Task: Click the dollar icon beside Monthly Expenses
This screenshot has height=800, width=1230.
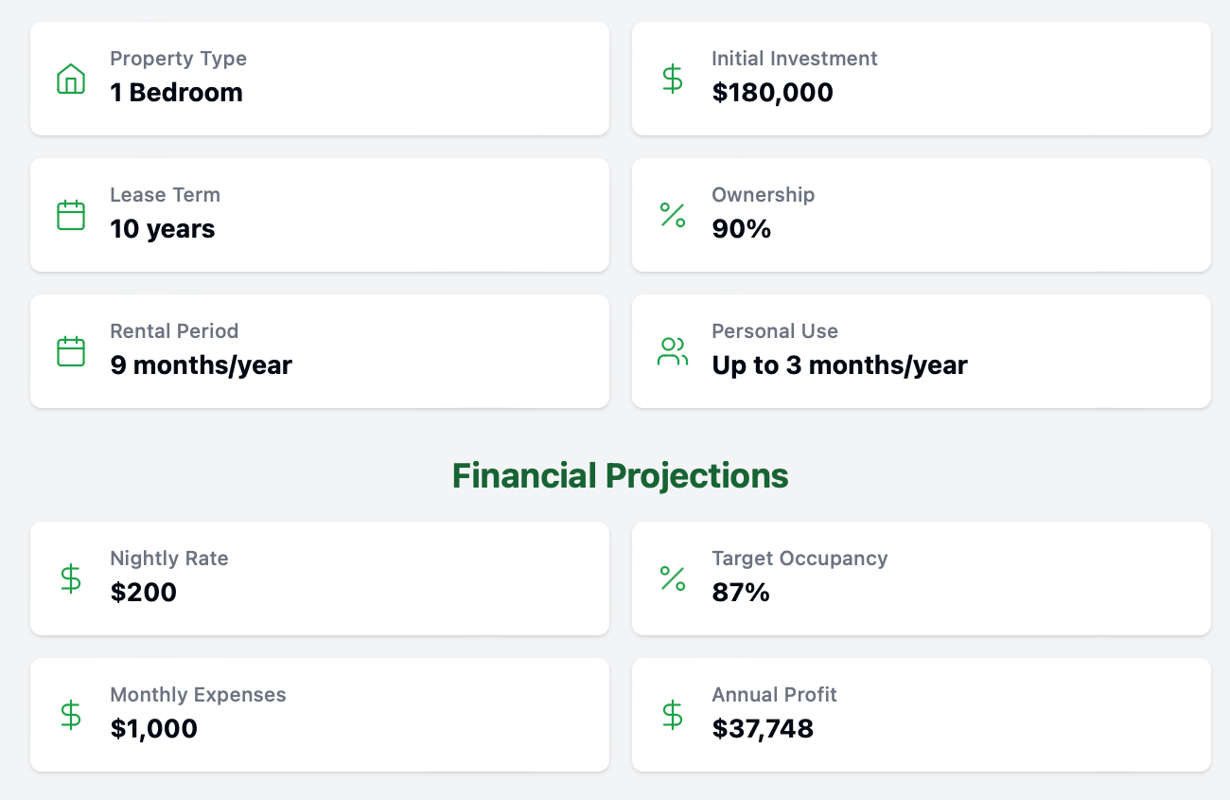Action: pyautogui.click(x=71, y=715)
